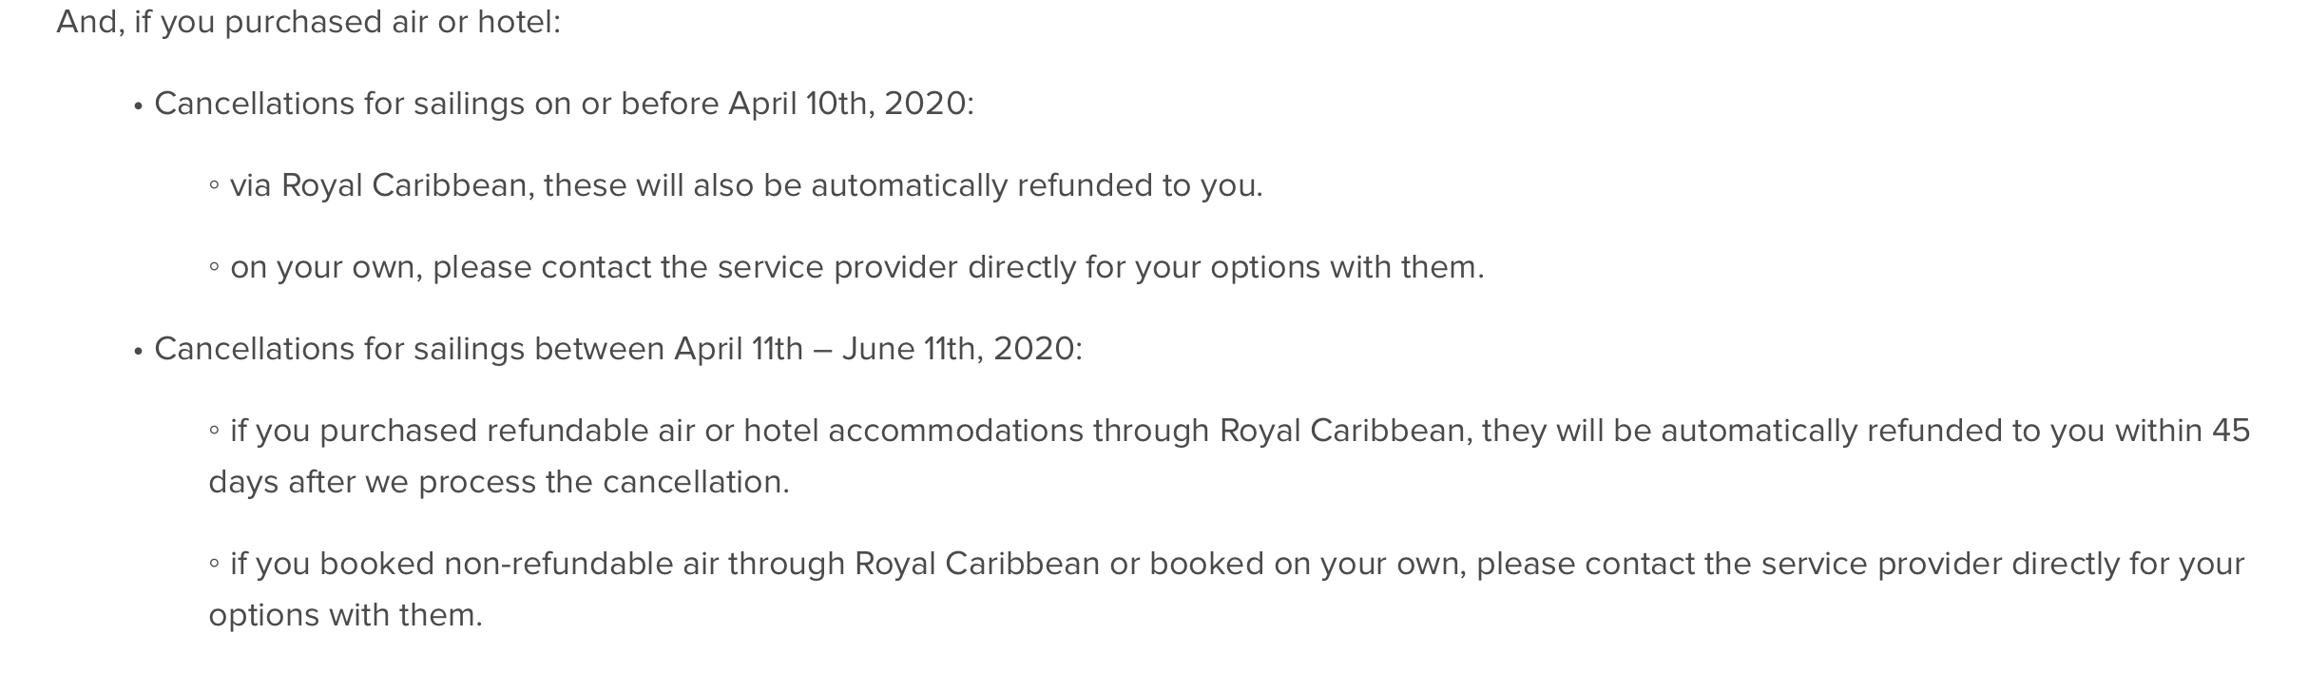Click the 'if you purchased refundable air' line

(1229, 456)
